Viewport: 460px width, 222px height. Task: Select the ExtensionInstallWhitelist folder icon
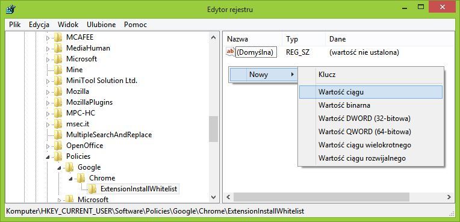(92, 189)
